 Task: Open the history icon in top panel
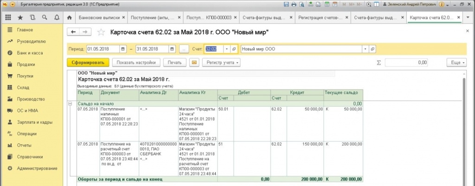click(32, 18)
